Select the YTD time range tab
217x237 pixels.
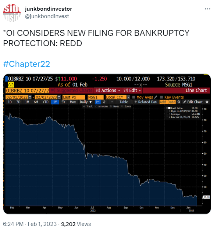pos(45,102)
